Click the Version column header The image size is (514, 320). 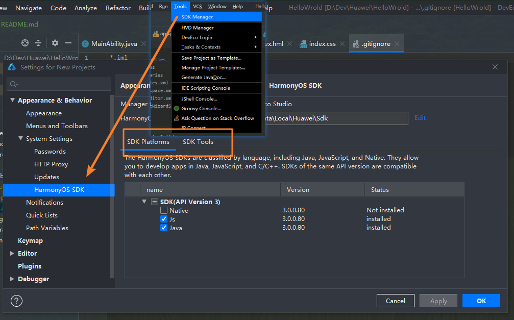(x=323, y=189)
